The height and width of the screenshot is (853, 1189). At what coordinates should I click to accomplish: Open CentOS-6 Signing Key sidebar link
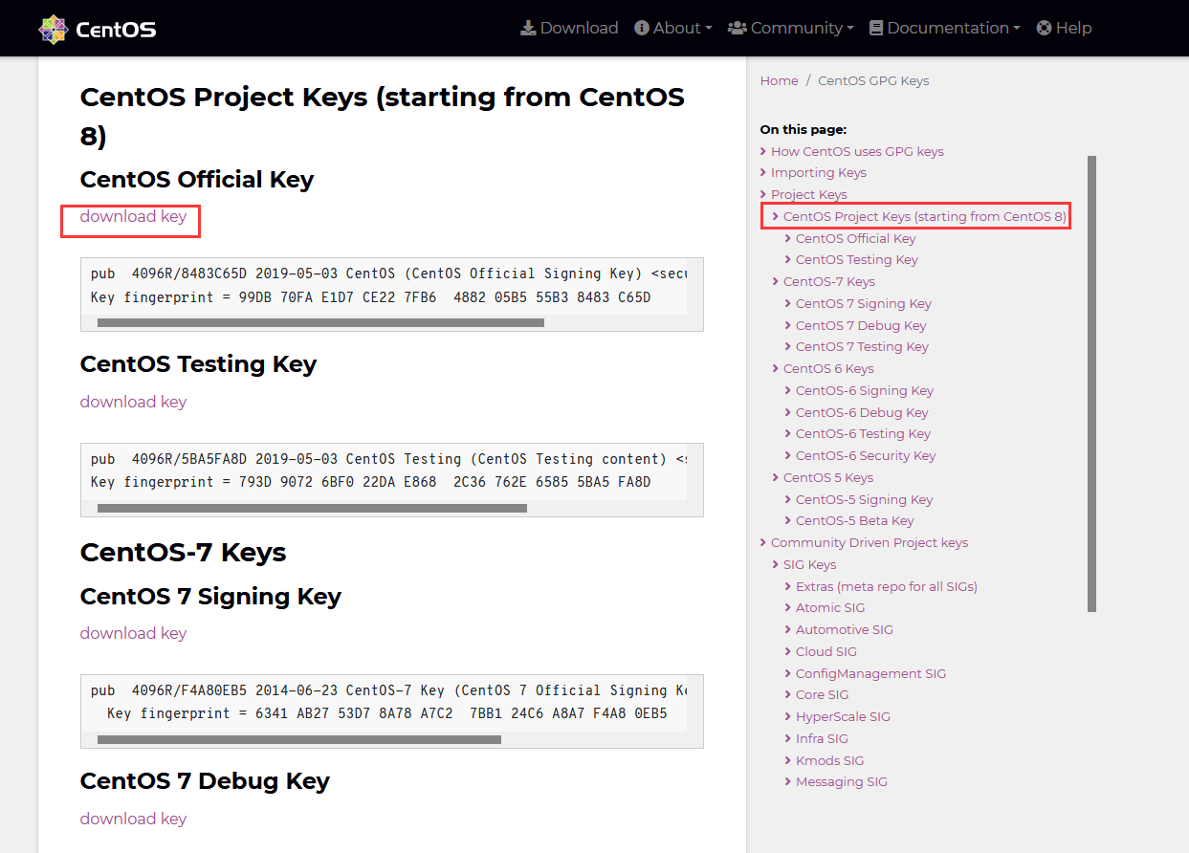coord(864,390)
